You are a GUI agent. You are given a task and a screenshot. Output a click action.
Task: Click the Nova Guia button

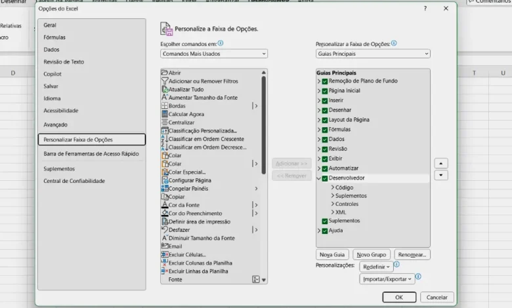[x=332, y=254]
